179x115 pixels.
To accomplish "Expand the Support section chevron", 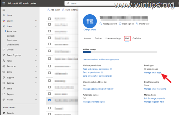I will pyautogui.click(x=36, y=77).
